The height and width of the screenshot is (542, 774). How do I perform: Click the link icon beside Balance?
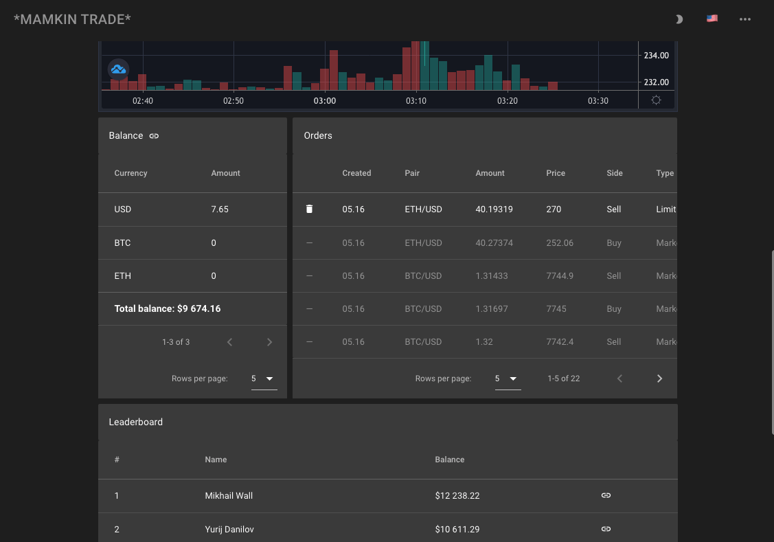(x=154, y=136)
